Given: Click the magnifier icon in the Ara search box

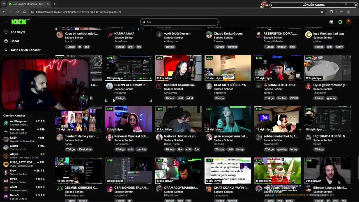Looking at the screenshot, I should point(144,22).
